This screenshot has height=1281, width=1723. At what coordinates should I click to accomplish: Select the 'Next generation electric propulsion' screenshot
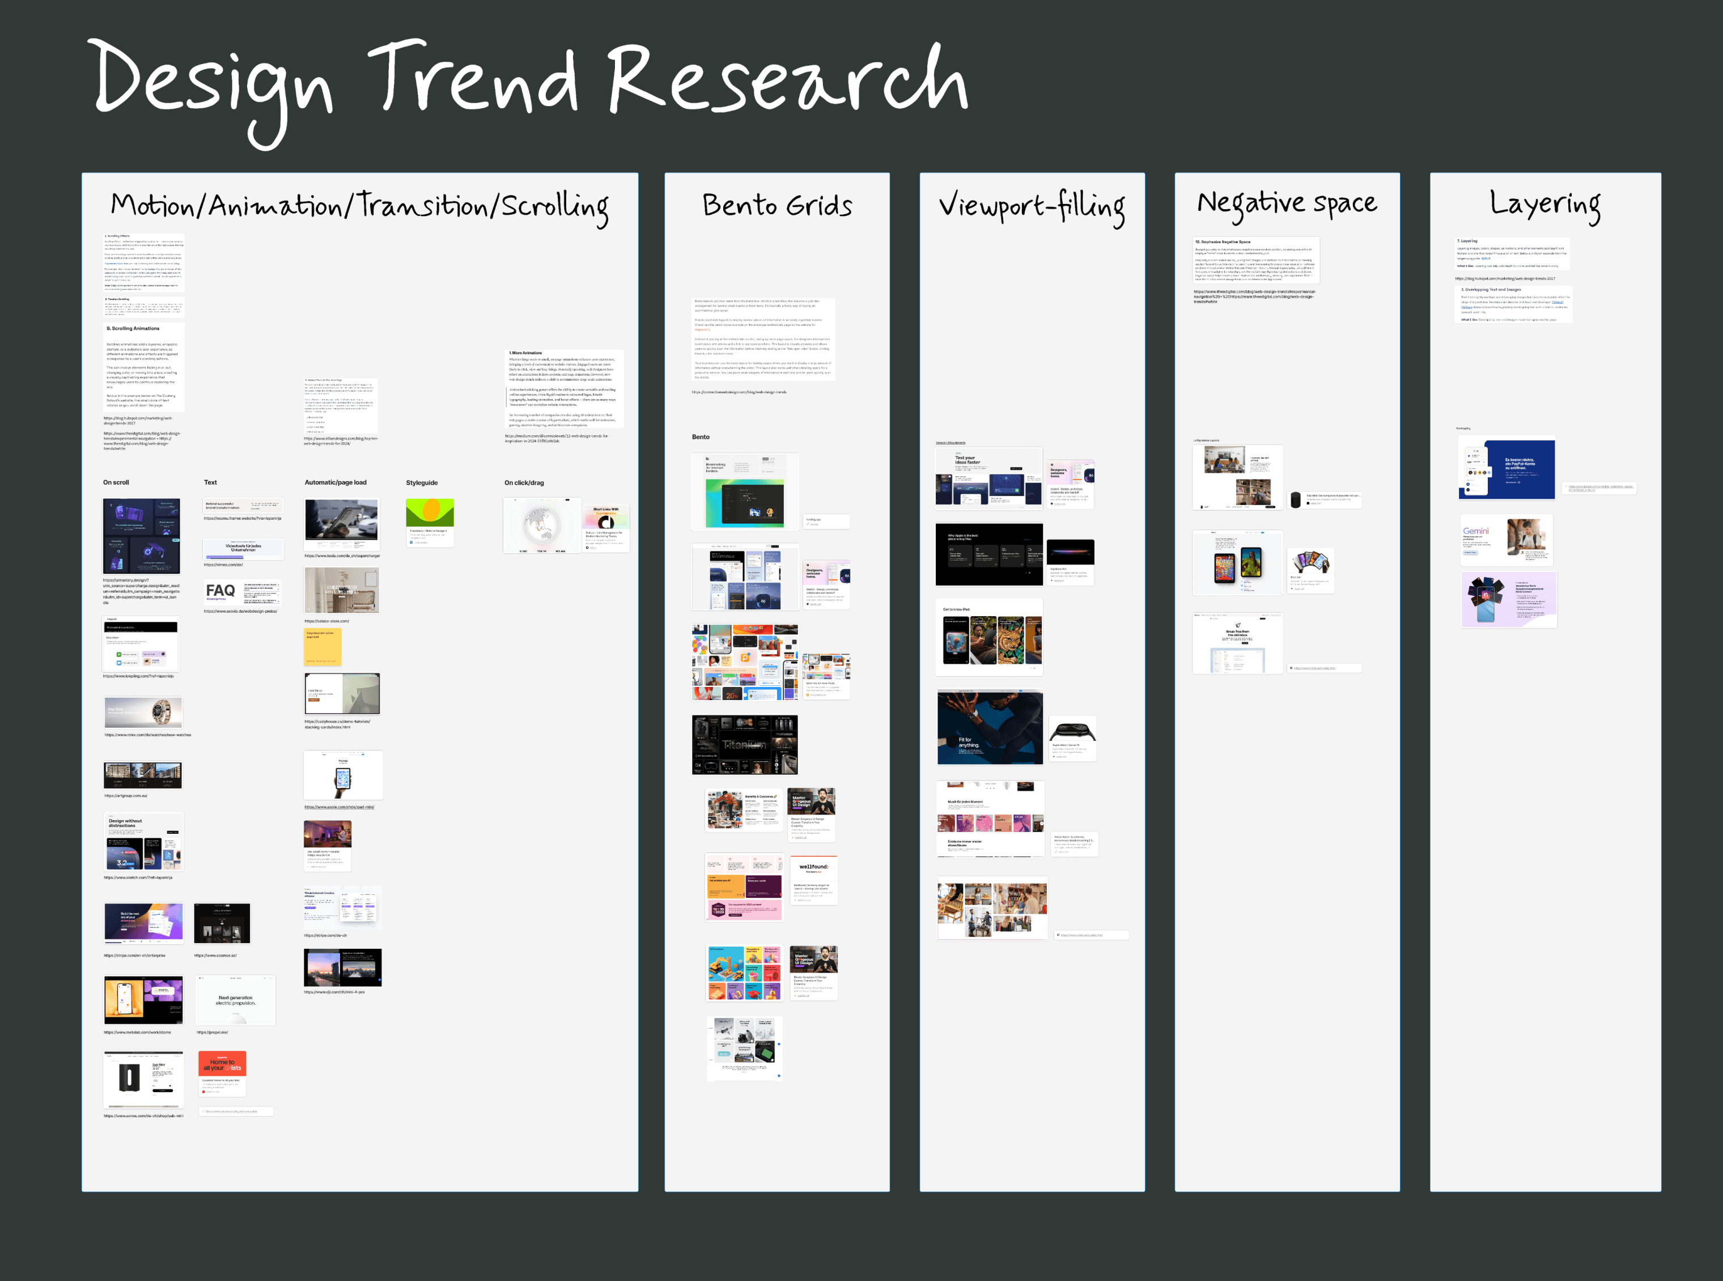tap(236, 1000)
